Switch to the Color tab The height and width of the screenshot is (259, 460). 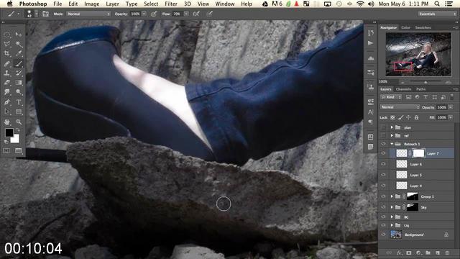(405, 27)
